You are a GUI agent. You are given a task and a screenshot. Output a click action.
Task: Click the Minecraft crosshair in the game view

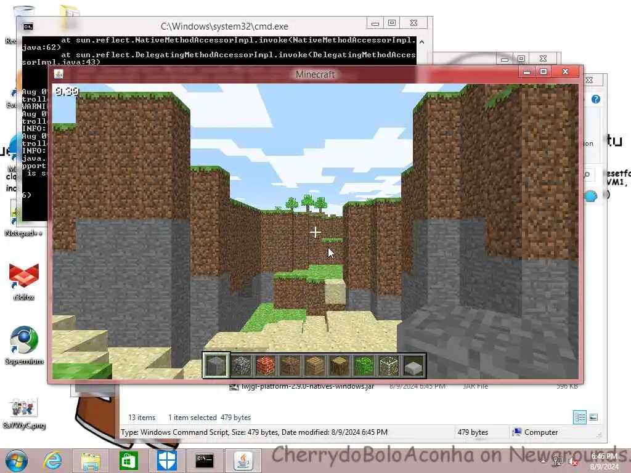coord(315,232)
